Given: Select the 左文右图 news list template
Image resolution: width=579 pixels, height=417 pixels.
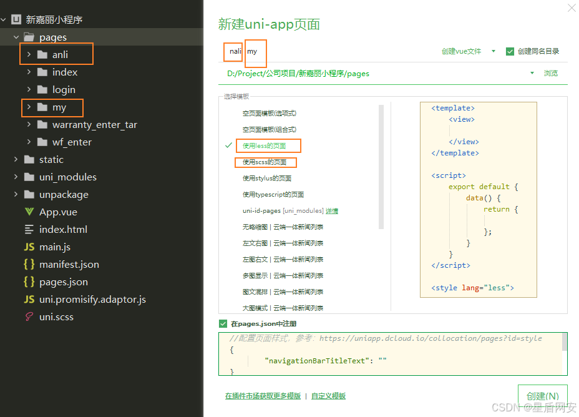Looking at the screenshot, I should pyautogui.click(x=283, y=243).
